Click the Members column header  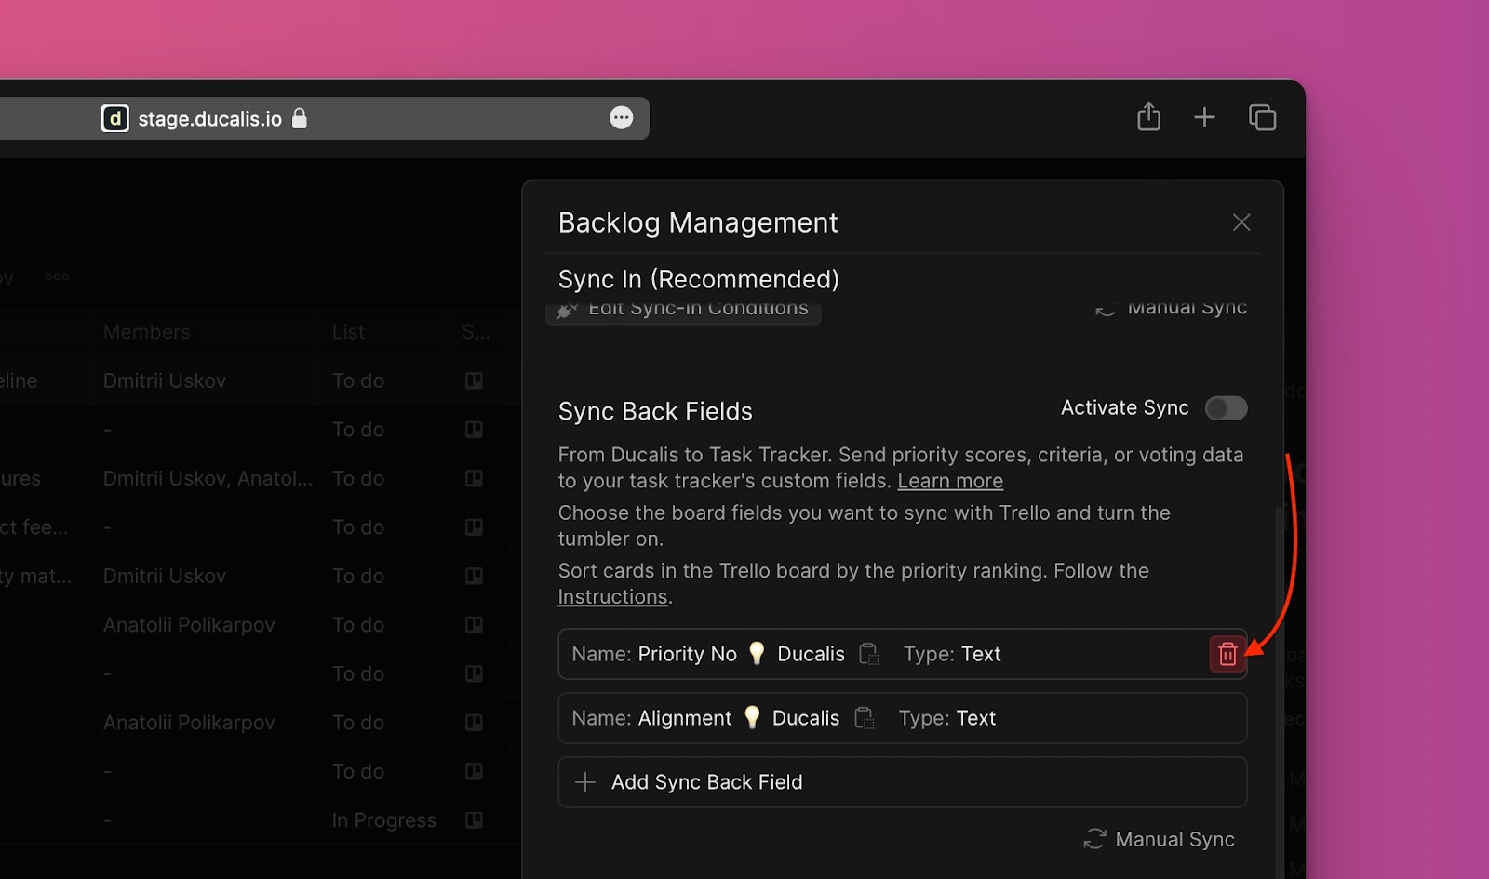pos(146,332)
